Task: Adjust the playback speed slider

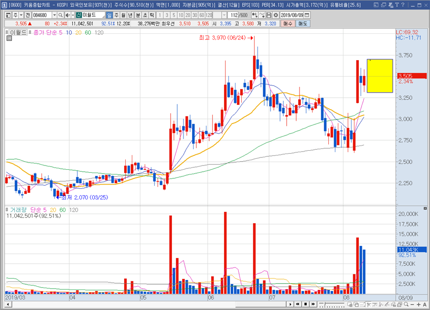Action: click(331, 304)
